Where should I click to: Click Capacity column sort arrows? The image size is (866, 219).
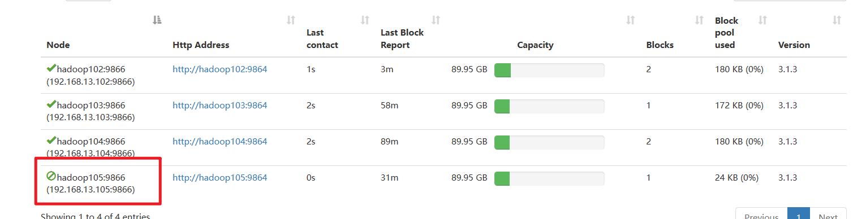tap(630, 20)
